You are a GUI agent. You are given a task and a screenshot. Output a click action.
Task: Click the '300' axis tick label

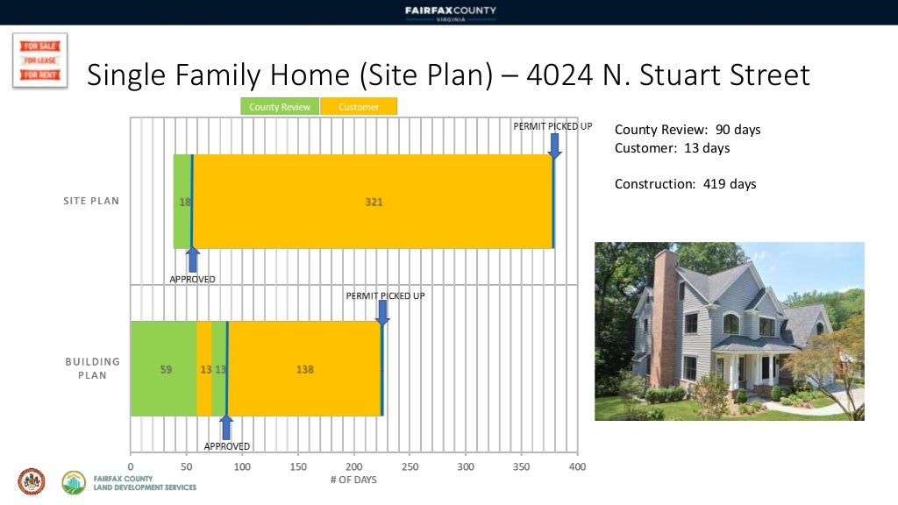tap(466, 466)
